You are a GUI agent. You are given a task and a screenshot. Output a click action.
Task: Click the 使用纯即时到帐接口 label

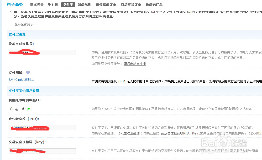[25, 100]
